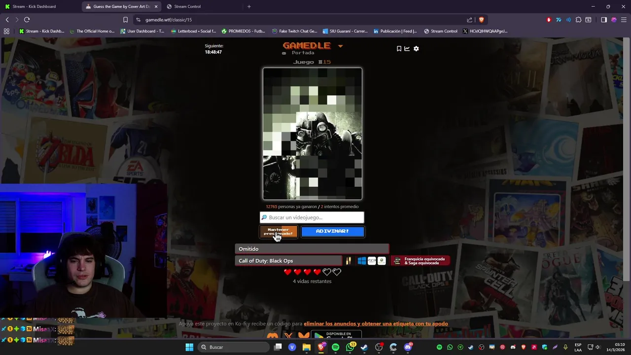Open the Gamedle bookmark icon
The width and height of the screenshot is (631, 355).
[x=399, y=48]
